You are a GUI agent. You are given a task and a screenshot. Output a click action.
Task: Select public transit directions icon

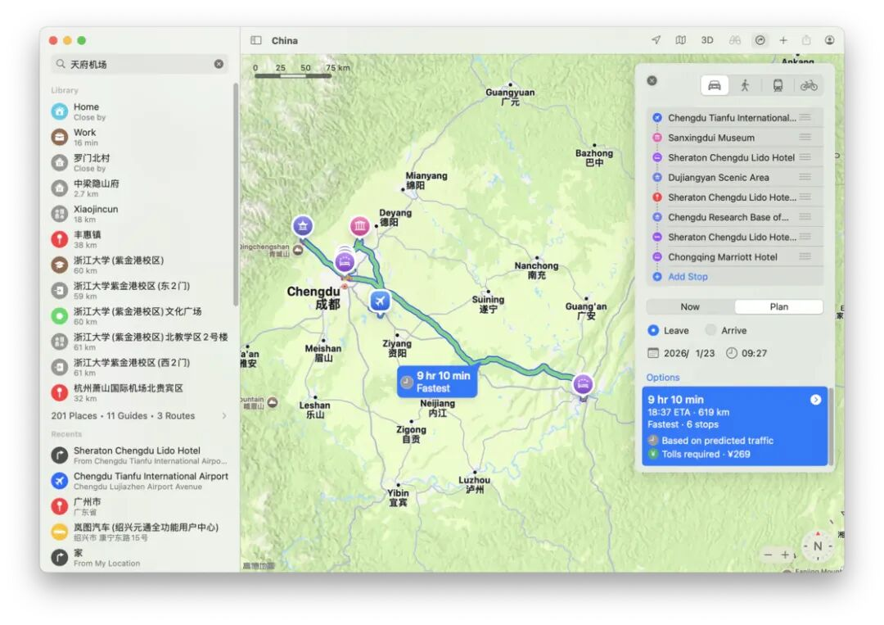777,85
